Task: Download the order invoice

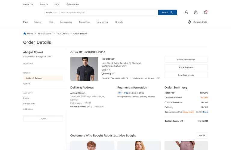Action: (186, 75)
